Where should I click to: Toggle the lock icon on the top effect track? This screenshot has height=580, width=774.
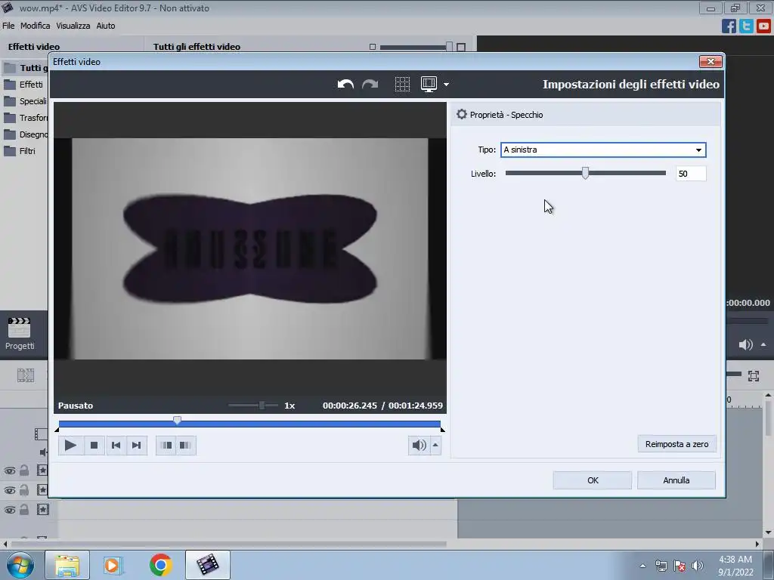point(24,470)
